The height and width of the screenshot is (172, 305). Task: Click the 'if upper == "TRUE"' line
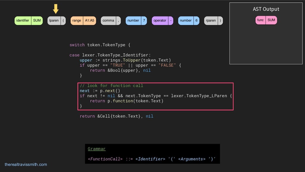[x=130, y=65]
